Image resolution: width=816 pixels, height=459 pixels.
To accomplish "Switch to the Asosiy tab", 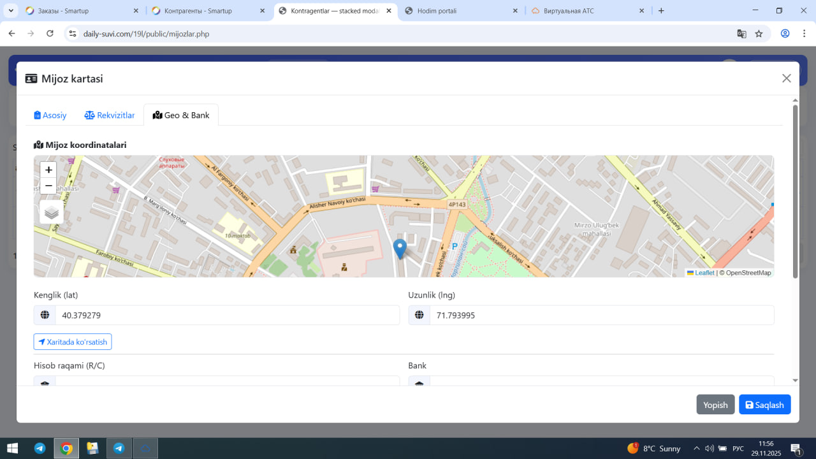I will pos(50,115).
